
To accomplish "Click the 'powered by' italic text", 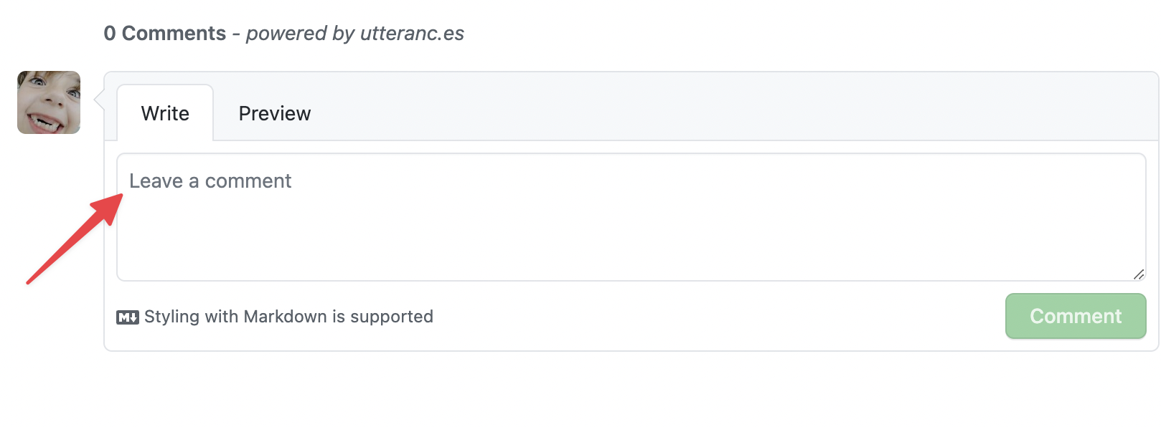I will pos(301,34).
